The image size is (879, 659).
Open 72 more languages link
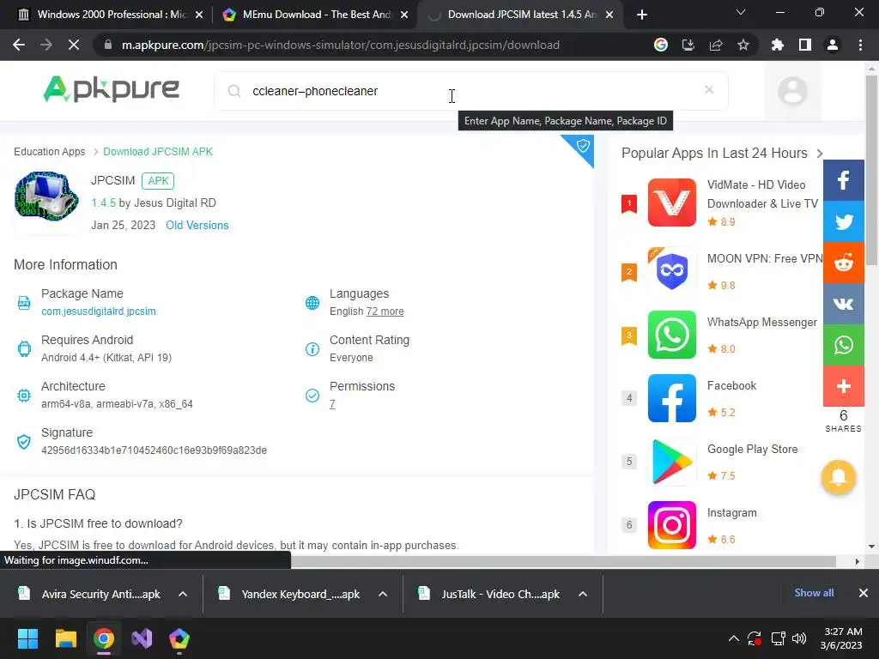point(385,311)
